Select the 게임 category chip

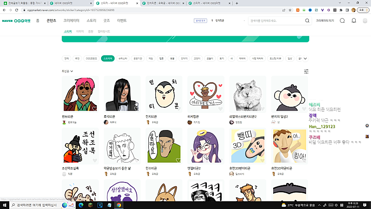coord(151,59)
